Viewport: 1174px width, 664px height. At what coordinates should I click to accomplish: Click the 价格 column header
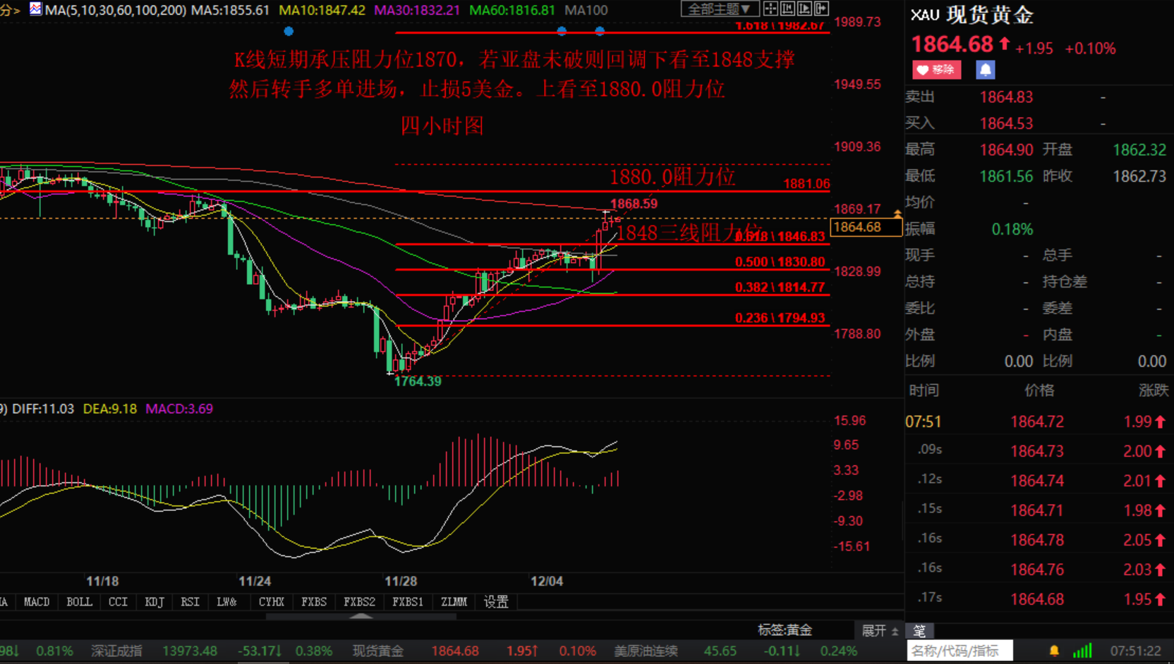coord(1039,391)
